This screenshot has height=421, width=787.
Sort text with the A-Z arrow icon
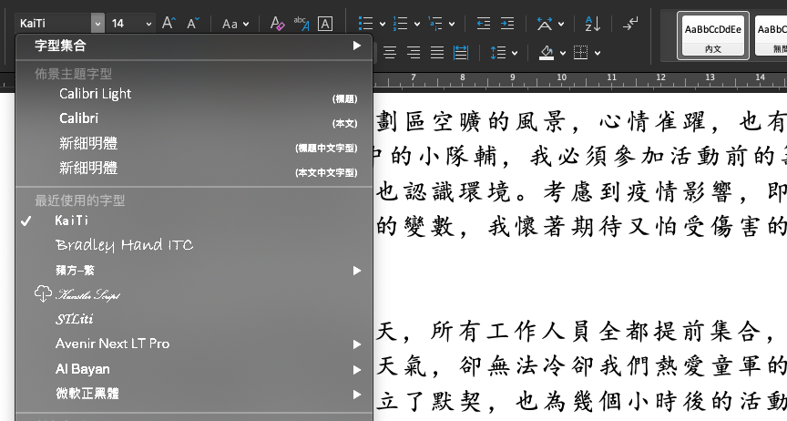pyautogui.click(x=593, y=23)
